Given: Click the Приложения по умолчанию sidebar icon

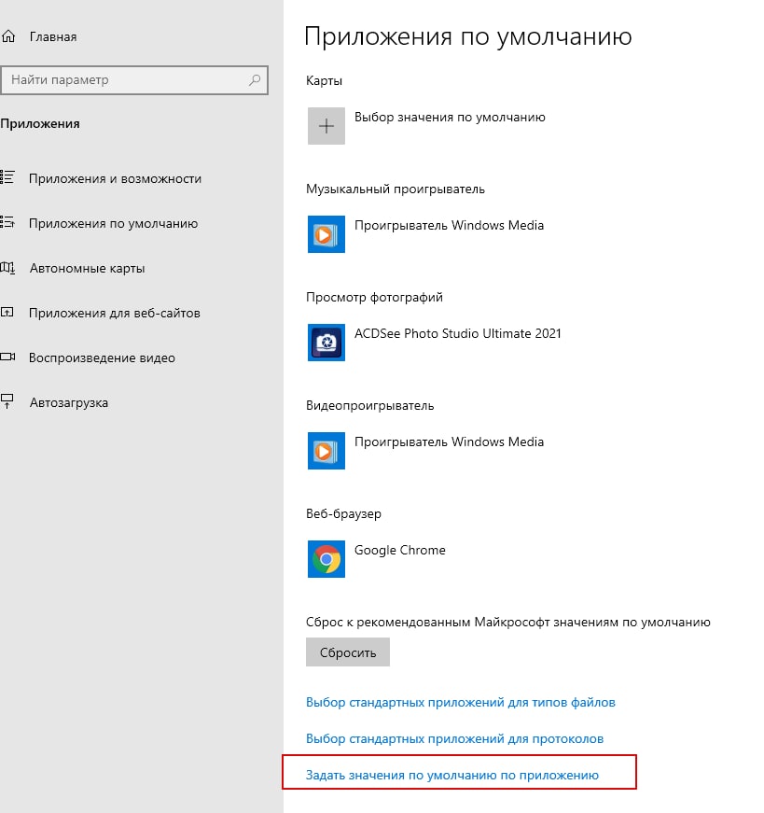Looking at the screenshot, I should coord(7,222).
